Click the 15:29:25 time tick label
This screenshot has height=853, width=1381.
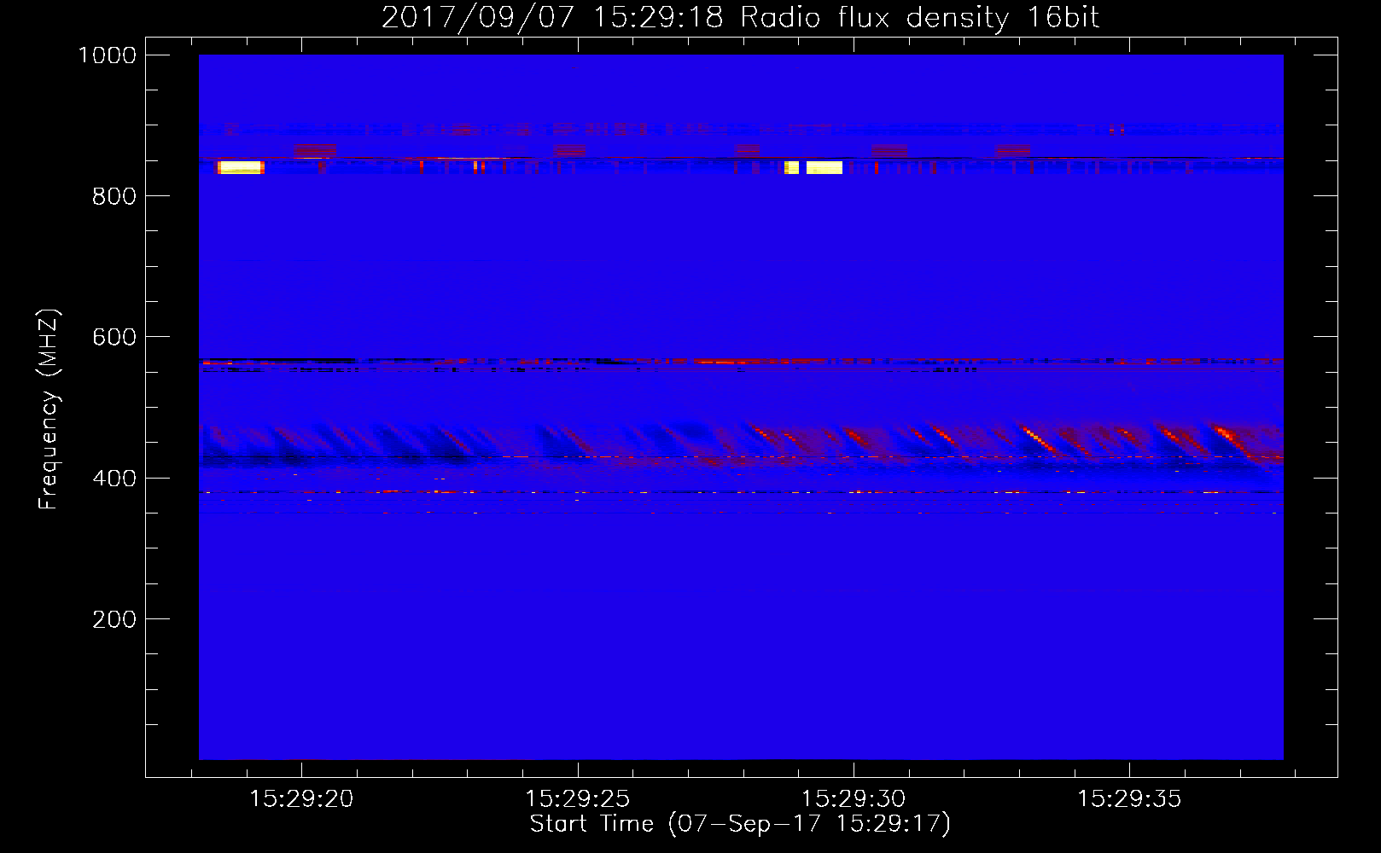point(578,799)
